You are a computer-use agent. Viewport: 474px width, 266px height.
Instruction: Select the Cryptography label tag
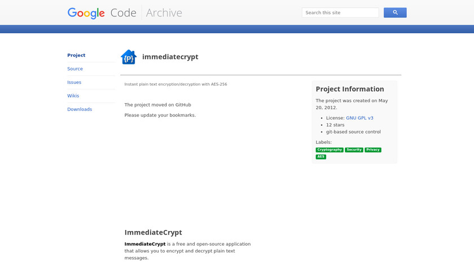(330, 150)
